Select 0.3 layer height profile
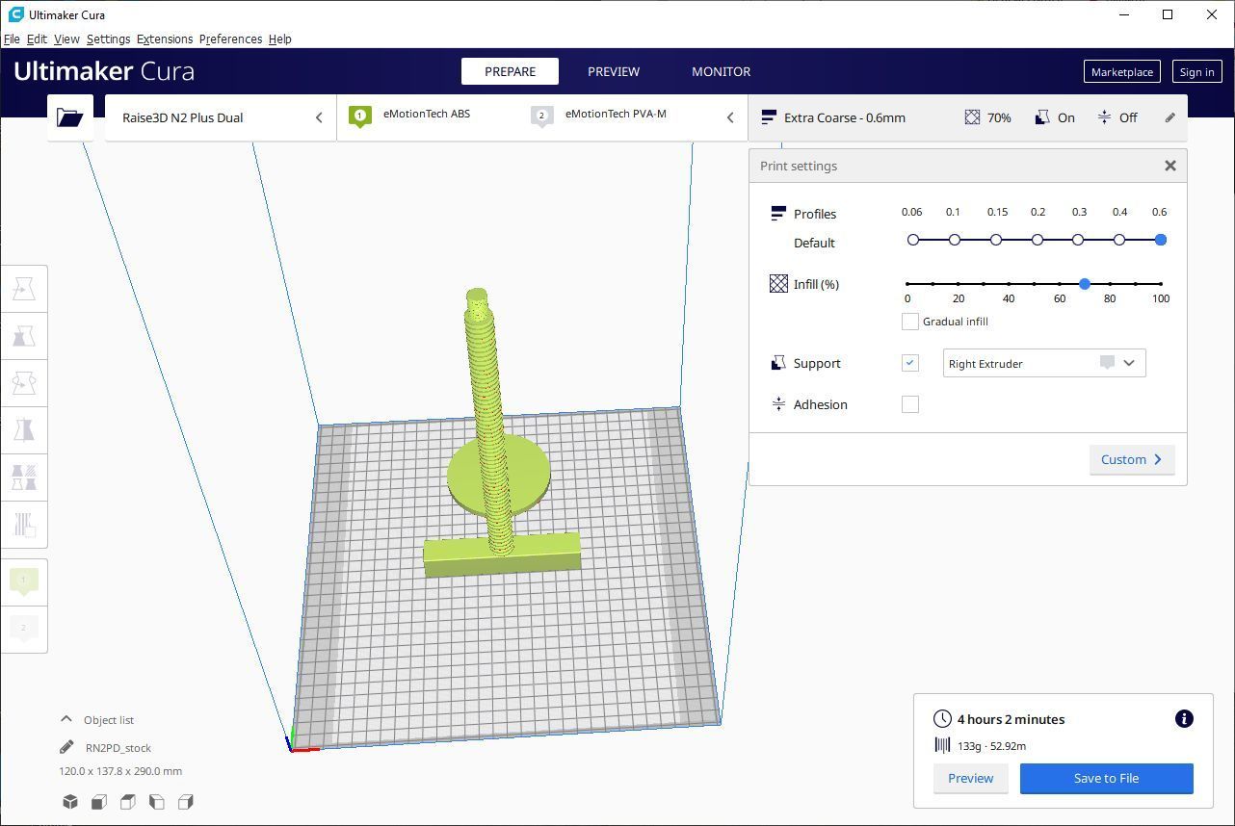Screen dimensions: 1235x826 tap(1078, 240)
